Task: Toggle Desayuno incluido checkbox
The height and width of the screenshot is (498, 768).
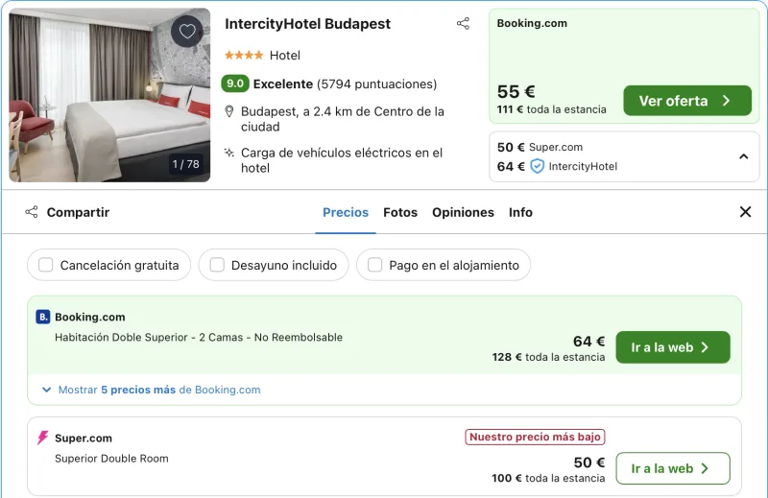Action: coord(217,265)
